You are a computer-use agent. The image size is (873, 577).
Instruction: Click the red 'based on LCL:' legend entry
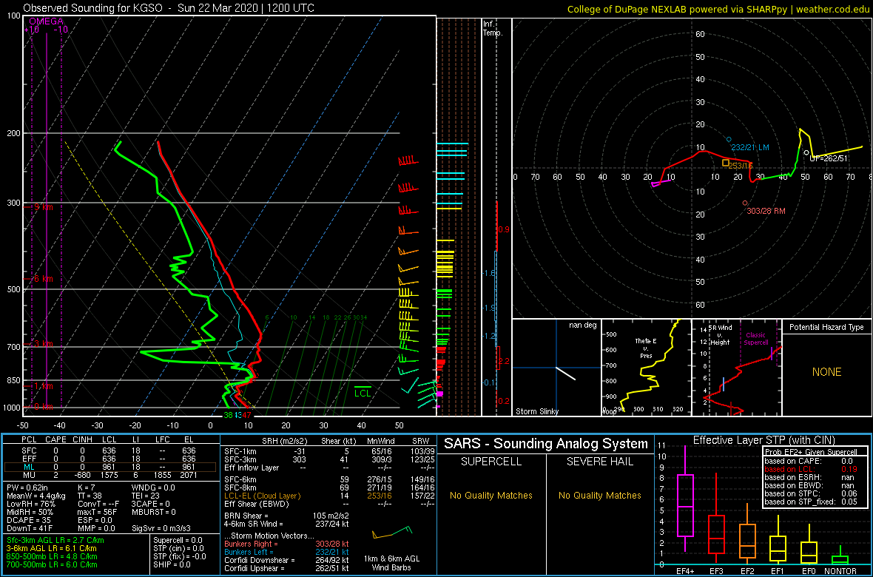tap(790, 470)
